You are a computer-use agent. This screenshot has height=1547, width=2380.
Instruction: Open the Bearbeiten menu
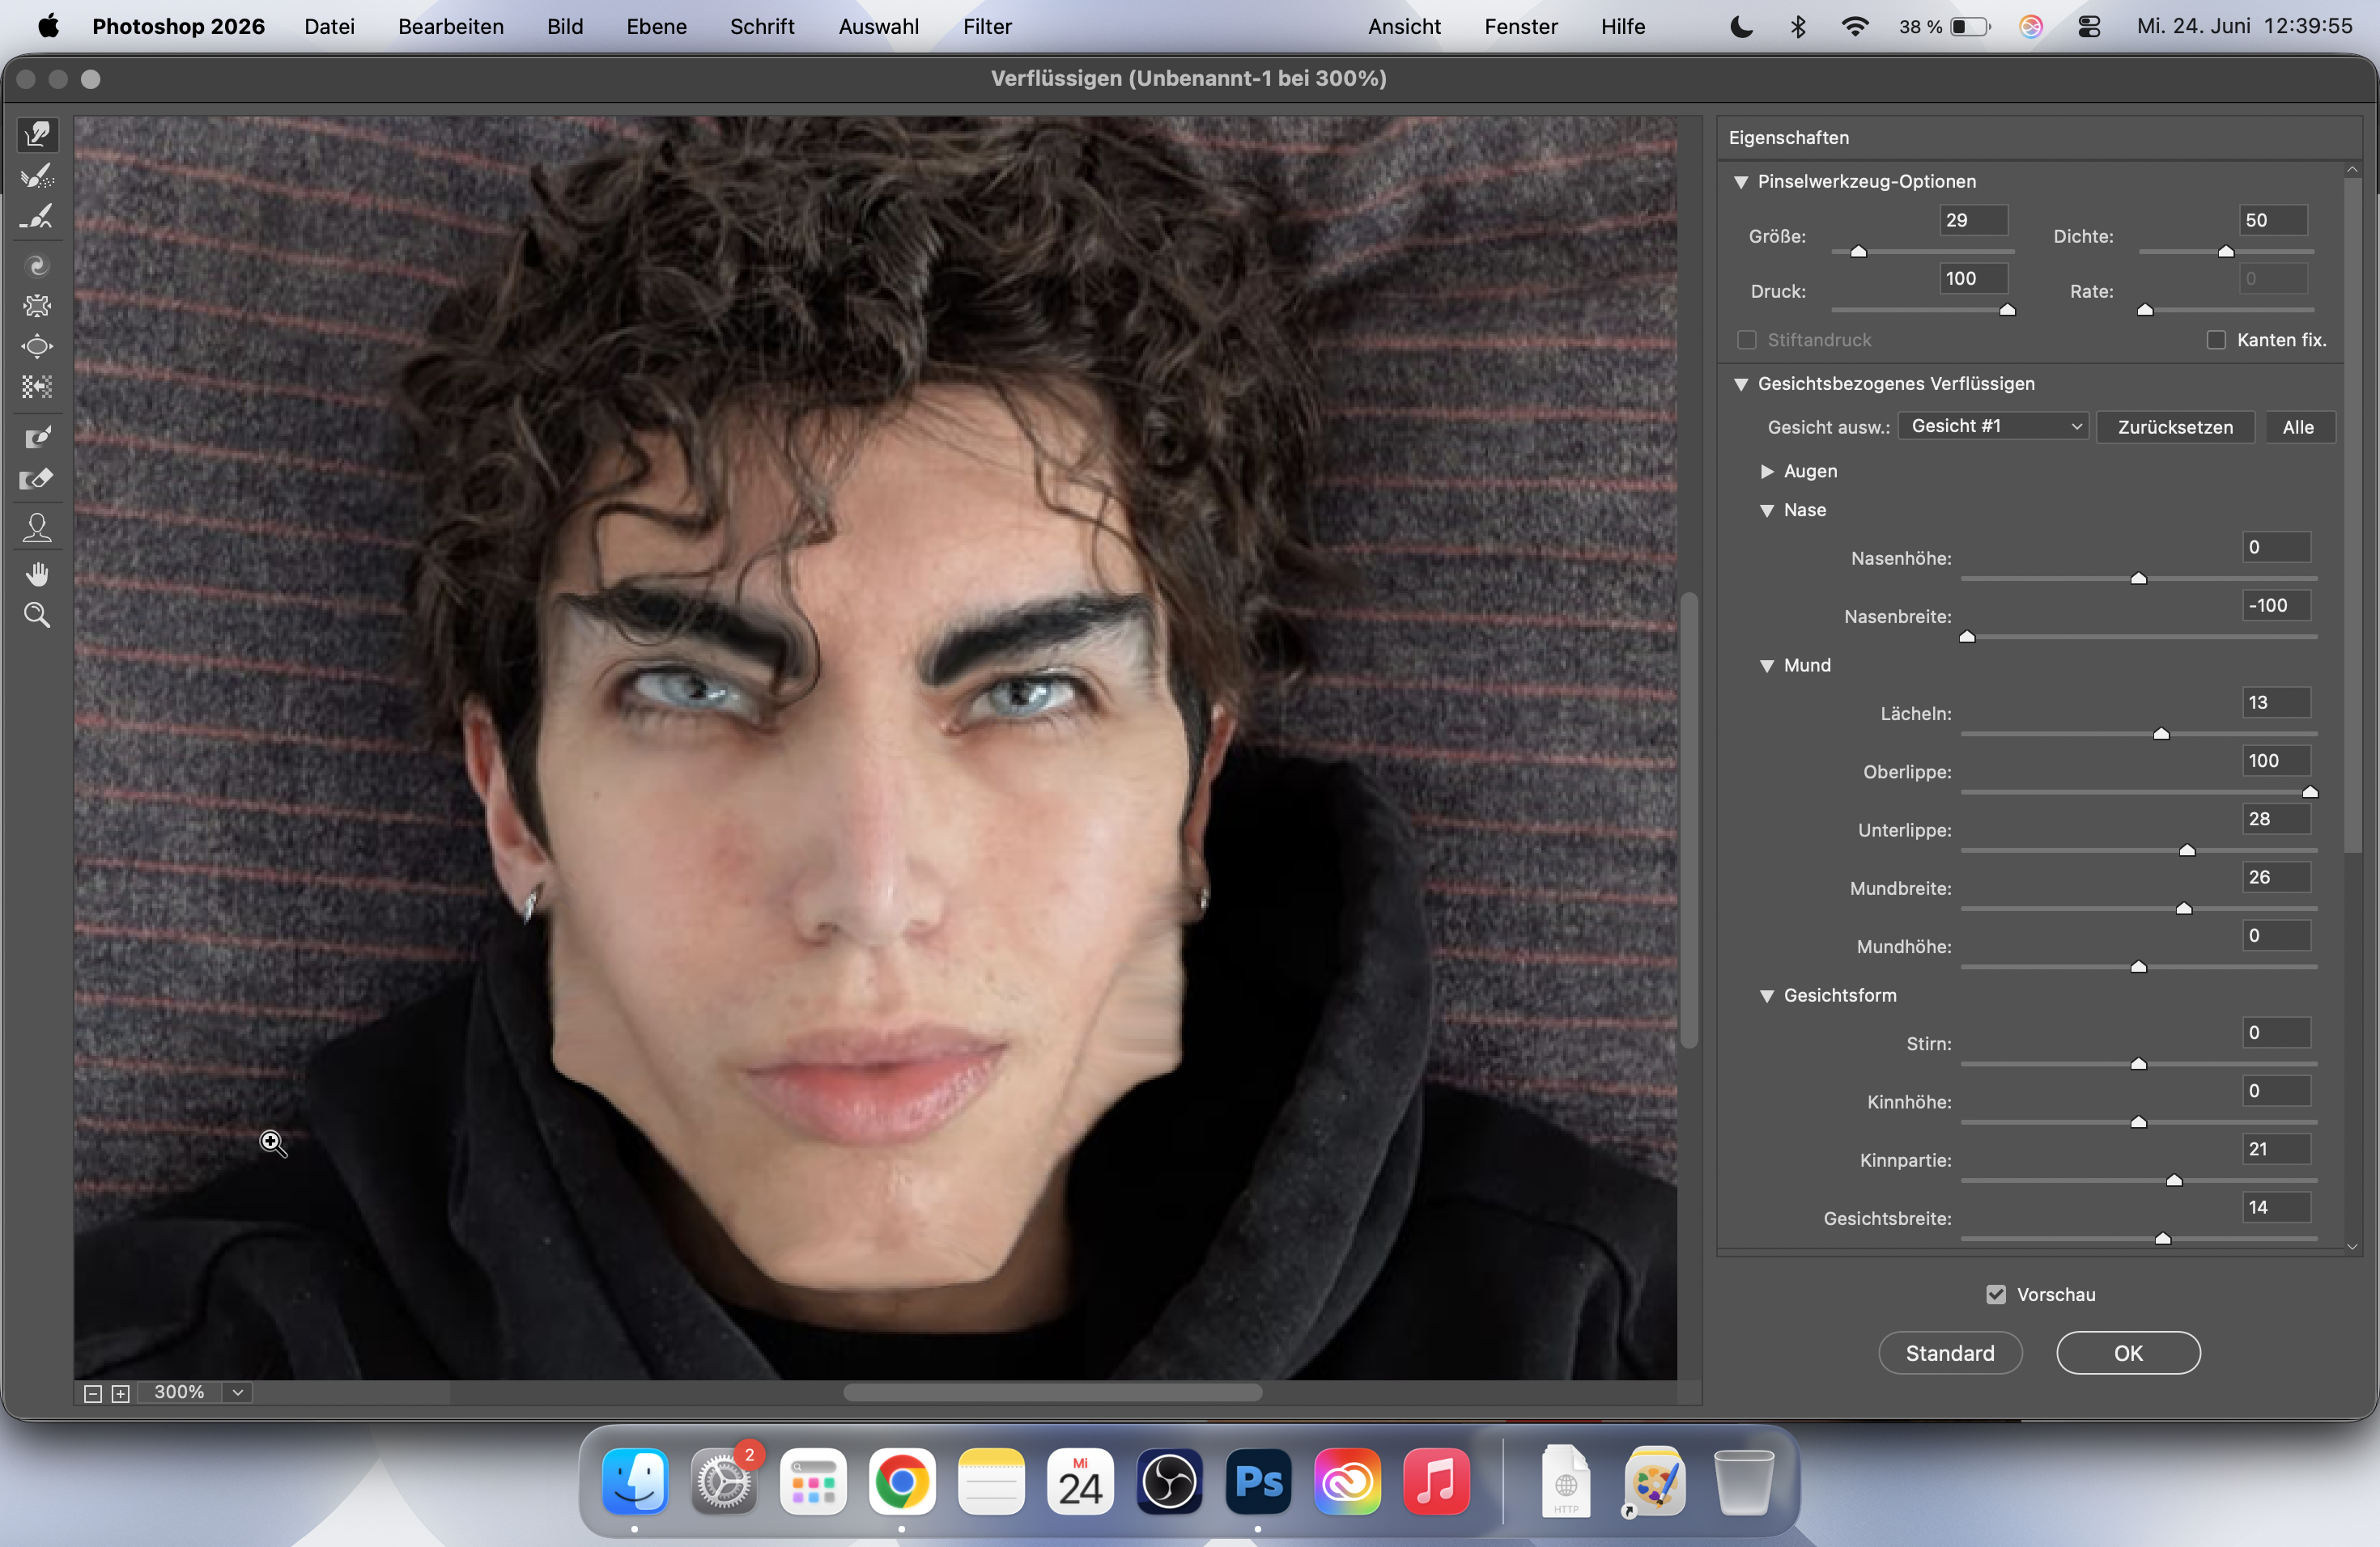point(451,27)
